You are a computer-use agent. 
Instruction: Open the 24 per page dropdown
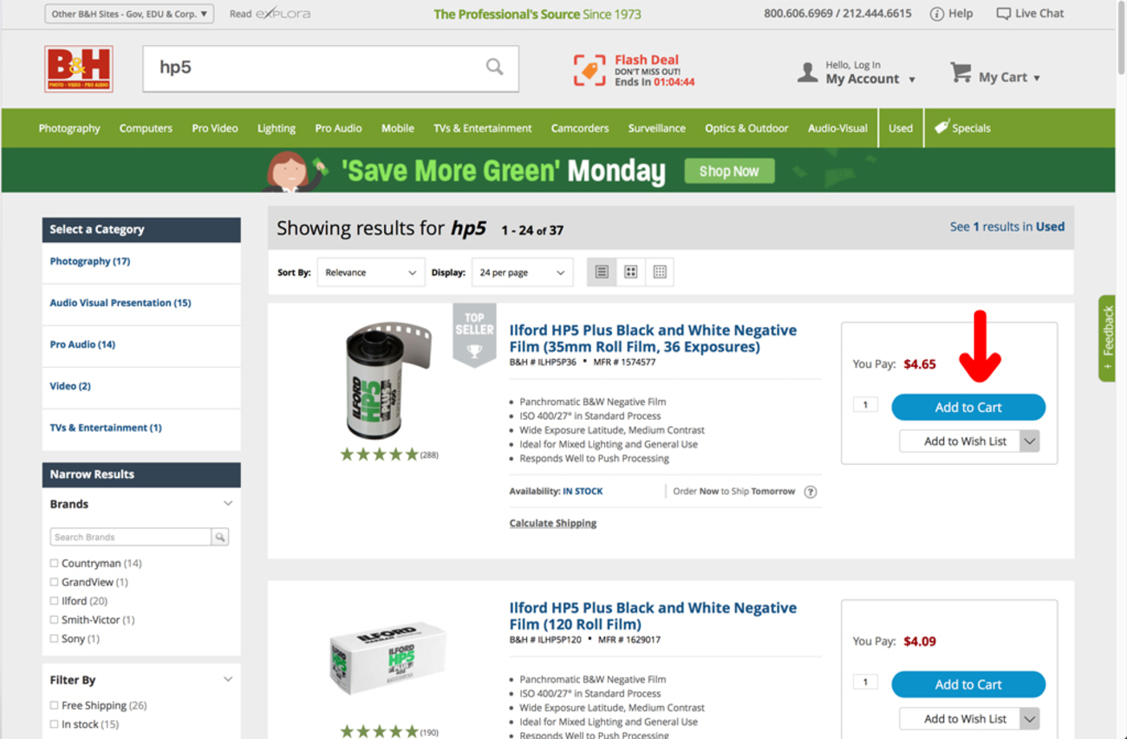click(x=522, y=272)
